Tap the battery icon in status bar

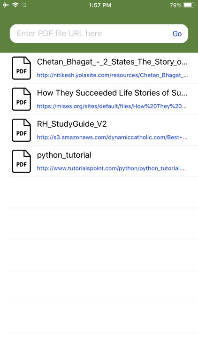189,5
